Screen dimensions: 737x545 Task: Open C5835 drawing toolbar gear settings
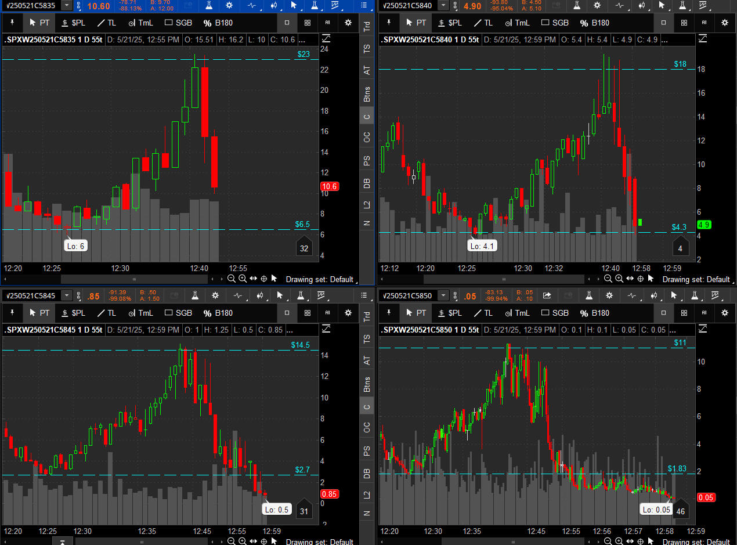[348, 23]
